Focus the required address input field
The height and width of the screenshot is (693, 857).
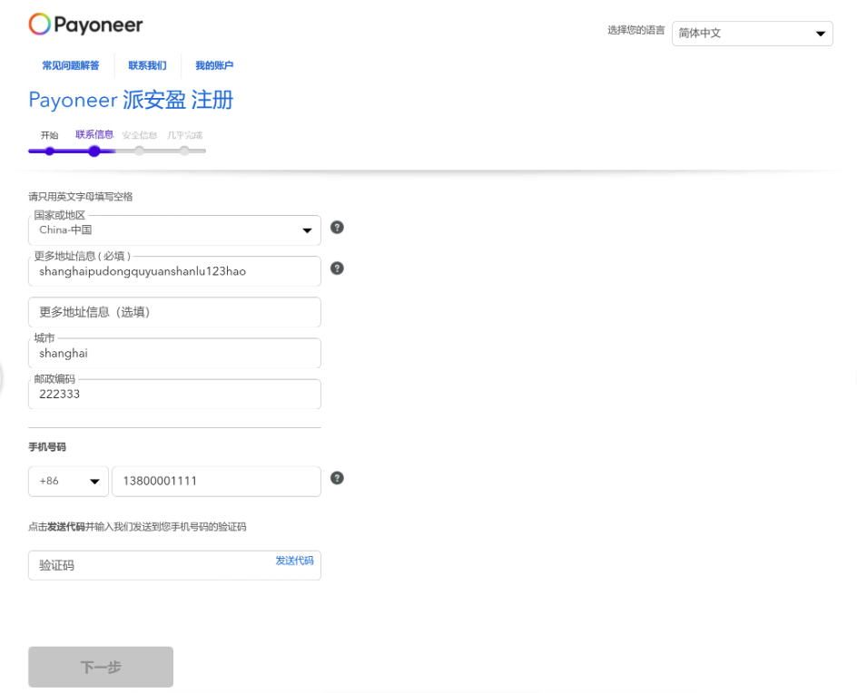(174, 271)
